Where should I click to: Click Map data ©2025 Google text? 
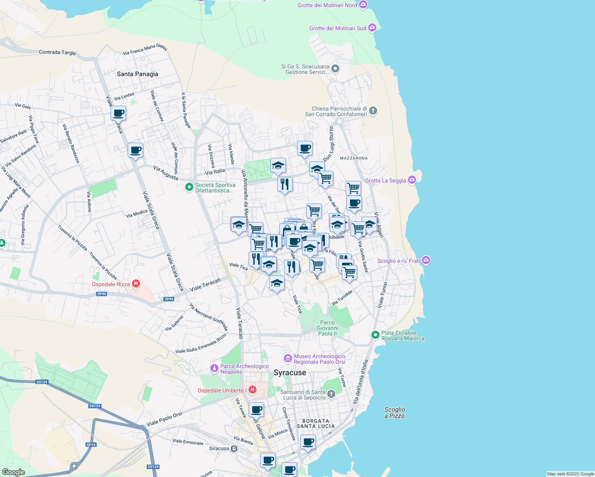click(x=570, y=474)
